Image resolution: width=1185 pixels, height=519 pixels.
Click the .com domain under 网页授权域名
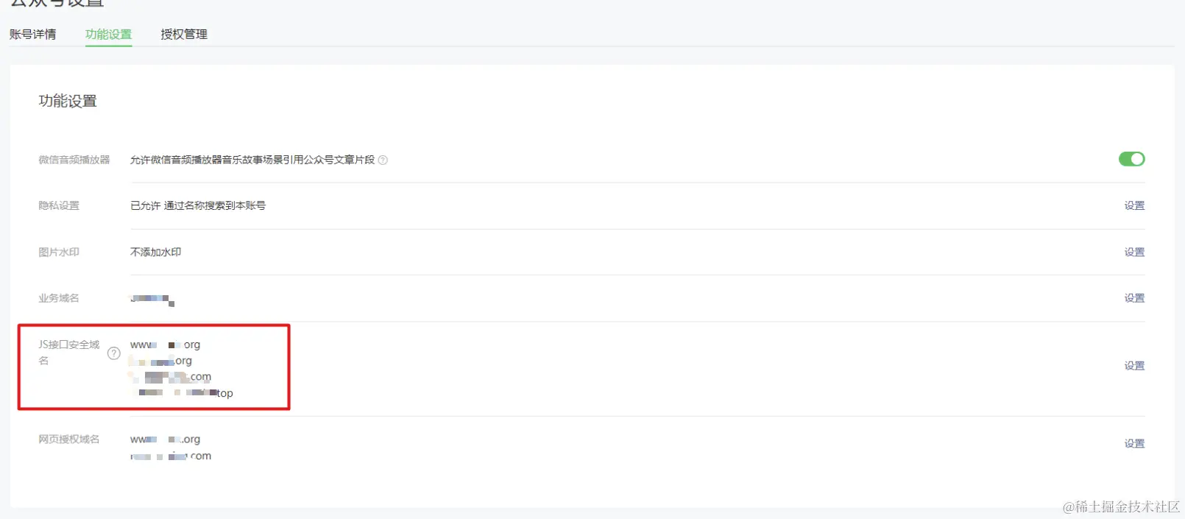171,456
